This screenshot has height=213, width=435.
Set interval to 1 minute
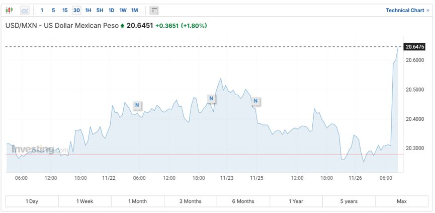click(42, 10)
